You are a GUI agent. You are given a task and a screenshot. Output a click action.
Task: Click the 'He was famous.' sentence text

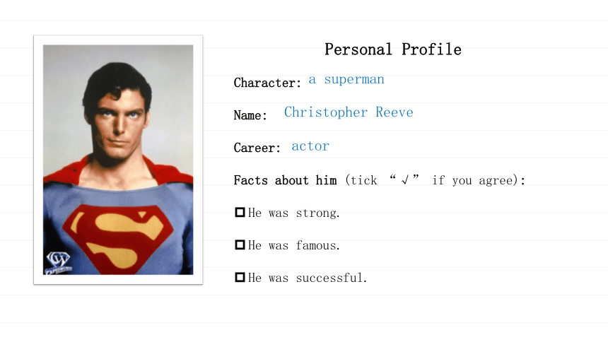point(294,245)
